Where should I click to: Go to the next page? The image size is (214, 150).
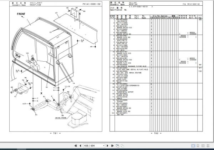pos(108,146)
